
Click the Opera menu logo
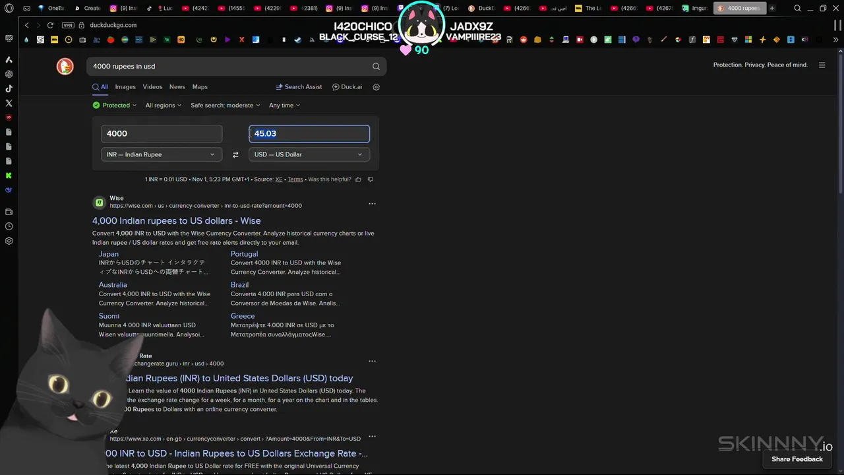click(x=9, y=9)
